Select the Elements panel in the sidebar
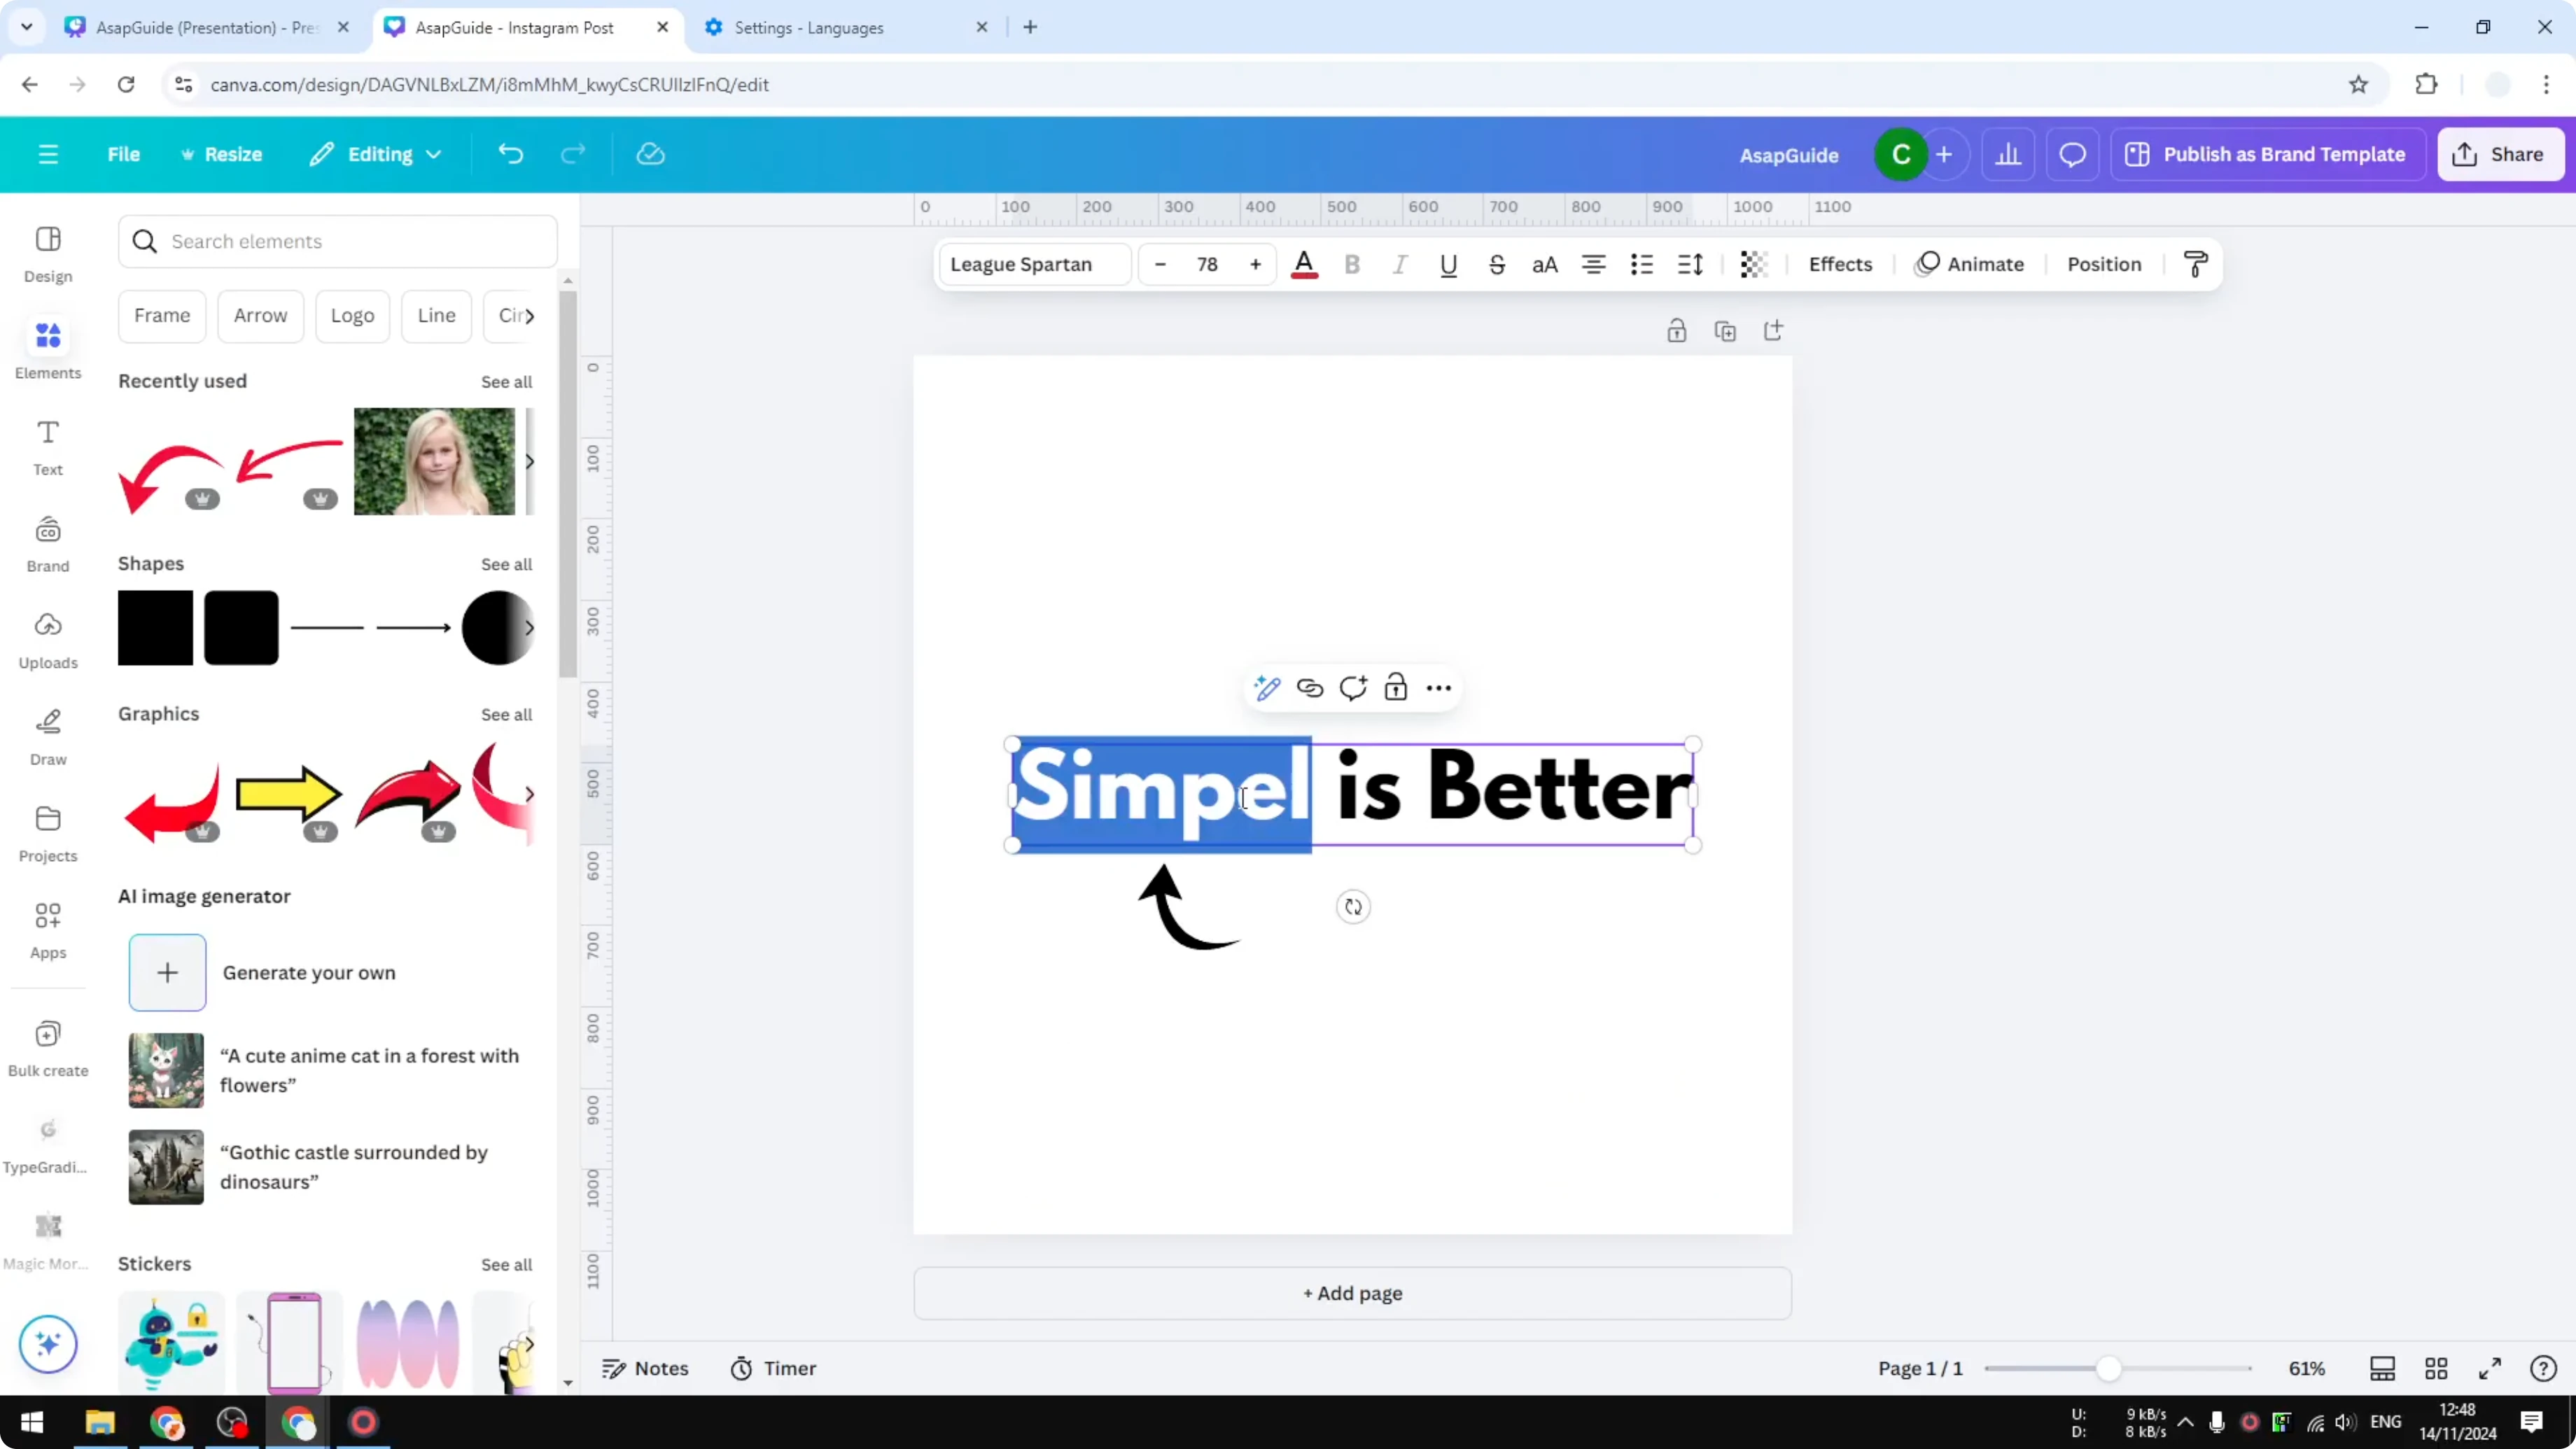The width and height of the screenshot is (2576, 1449). click(x=47, y=348)
